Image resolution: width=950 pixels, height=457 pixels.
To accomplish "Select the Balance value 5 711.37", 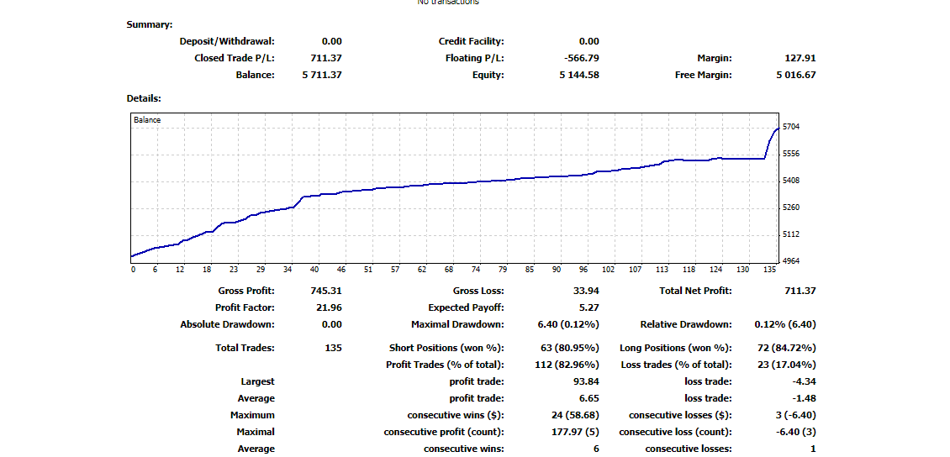I will click(322, 75).
